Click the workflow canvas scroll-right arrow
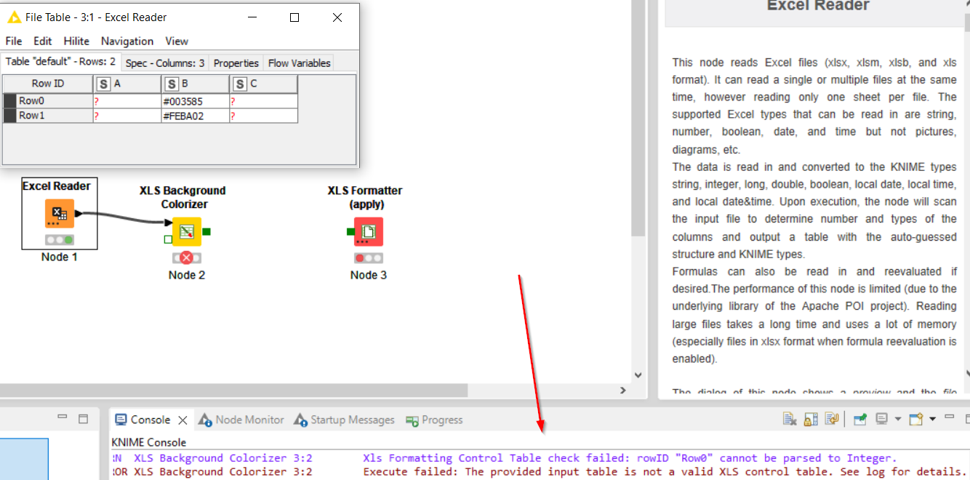The height and width of the screenshot is (480, 970). point(622,391)
